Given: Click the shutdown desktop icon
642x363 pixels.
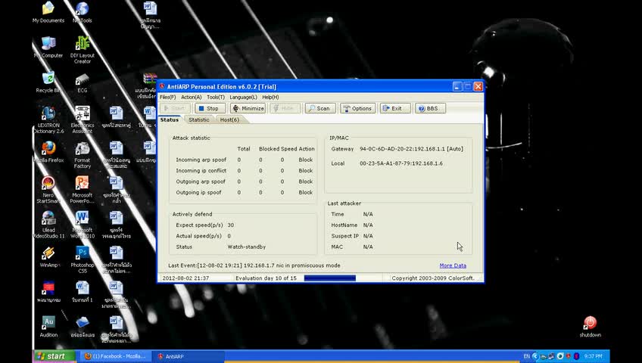Looking at the screenshot, I should (590, 327).
